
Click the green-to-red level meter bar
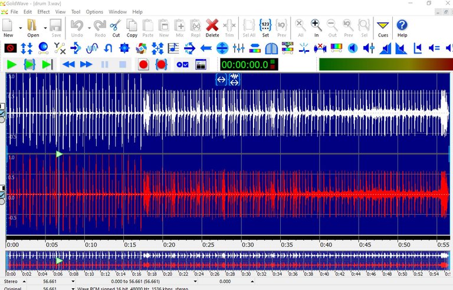pos(386,64)
